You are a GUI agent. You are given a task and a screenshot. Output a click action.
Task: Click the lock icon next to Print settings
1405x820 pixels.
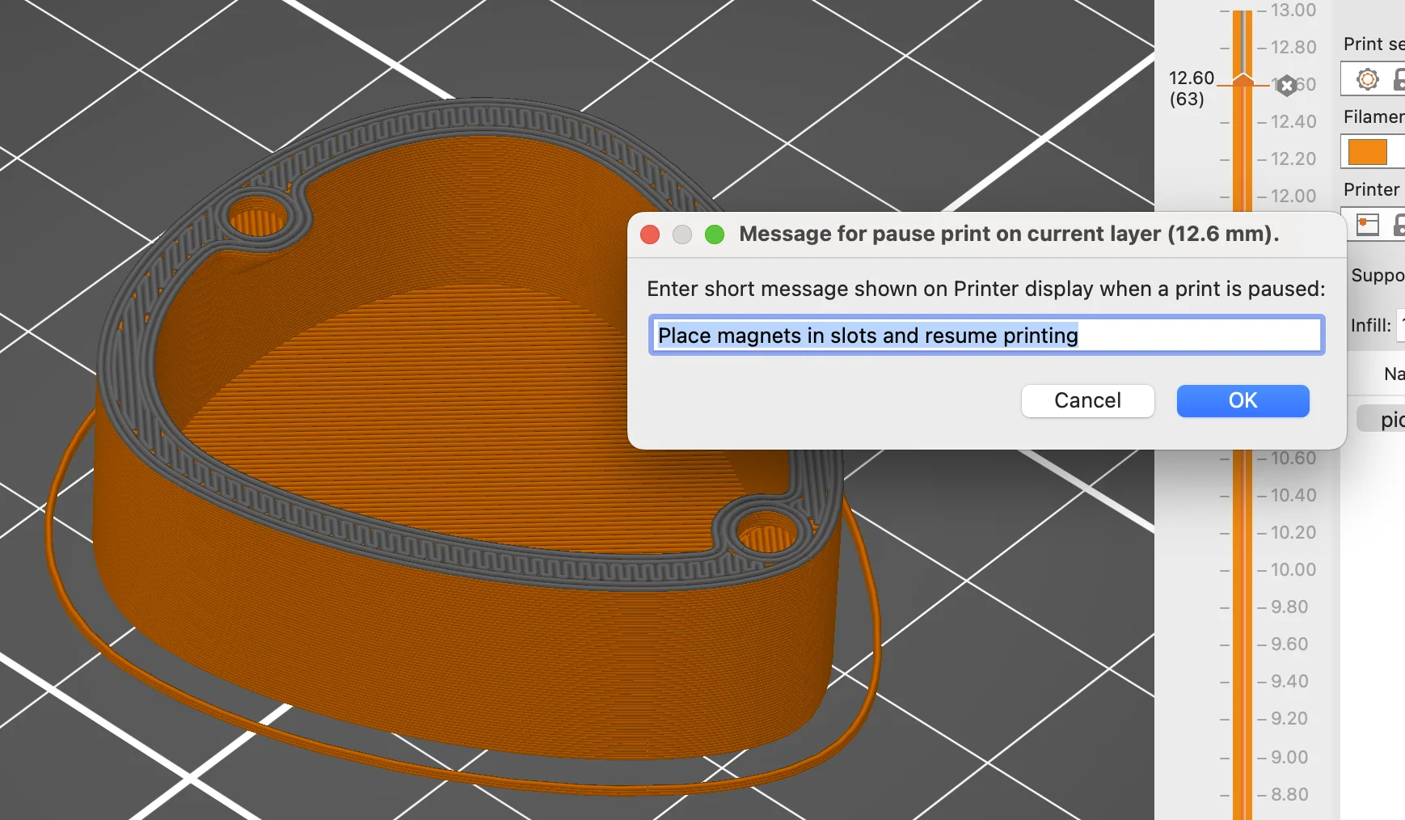tap(1398, 79)
